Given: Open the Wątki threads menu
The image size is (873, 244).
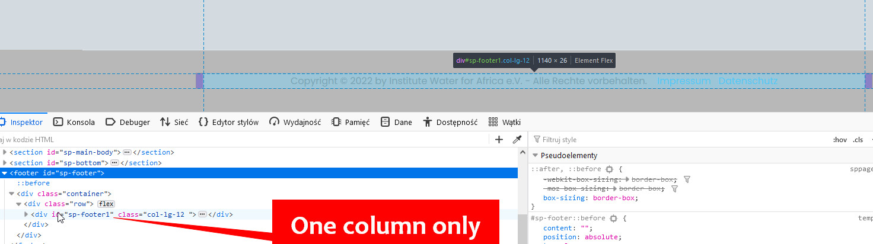Looking at the screenshot, I should 505,122.
